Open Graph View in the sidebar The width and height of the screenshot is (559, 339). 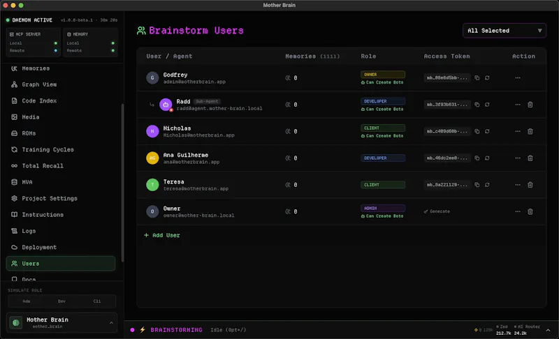(61, 84)
